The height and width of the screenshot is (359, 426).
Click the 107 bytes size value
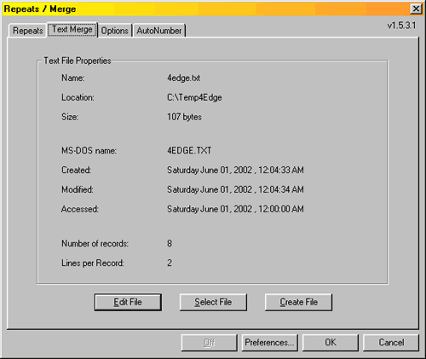(x=184, y=117)
